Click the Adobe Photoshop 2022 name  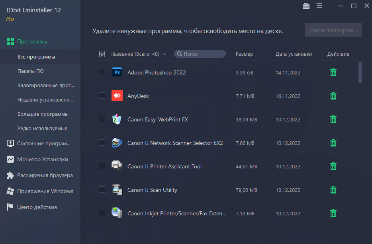tap(157, 72)
